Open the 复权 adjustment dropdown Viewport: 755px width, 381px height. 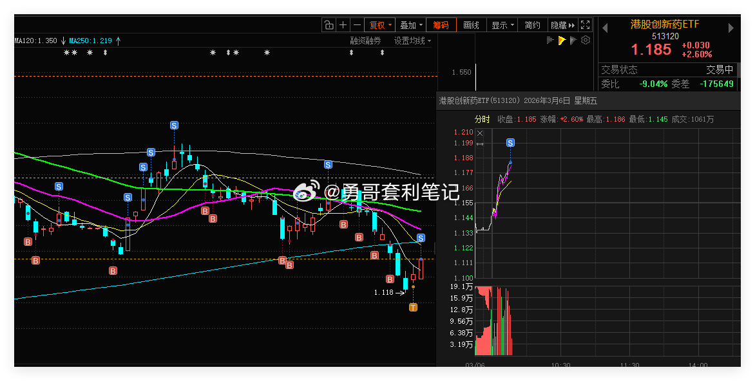tap(379, 24)
